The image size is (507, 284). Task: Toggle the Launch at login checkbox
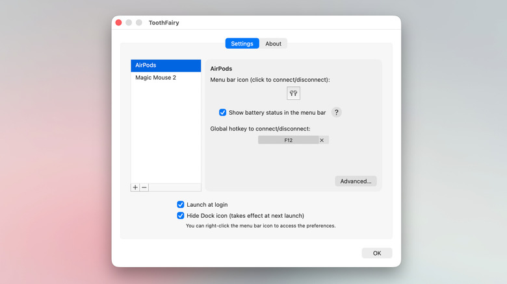pos(181,205)
